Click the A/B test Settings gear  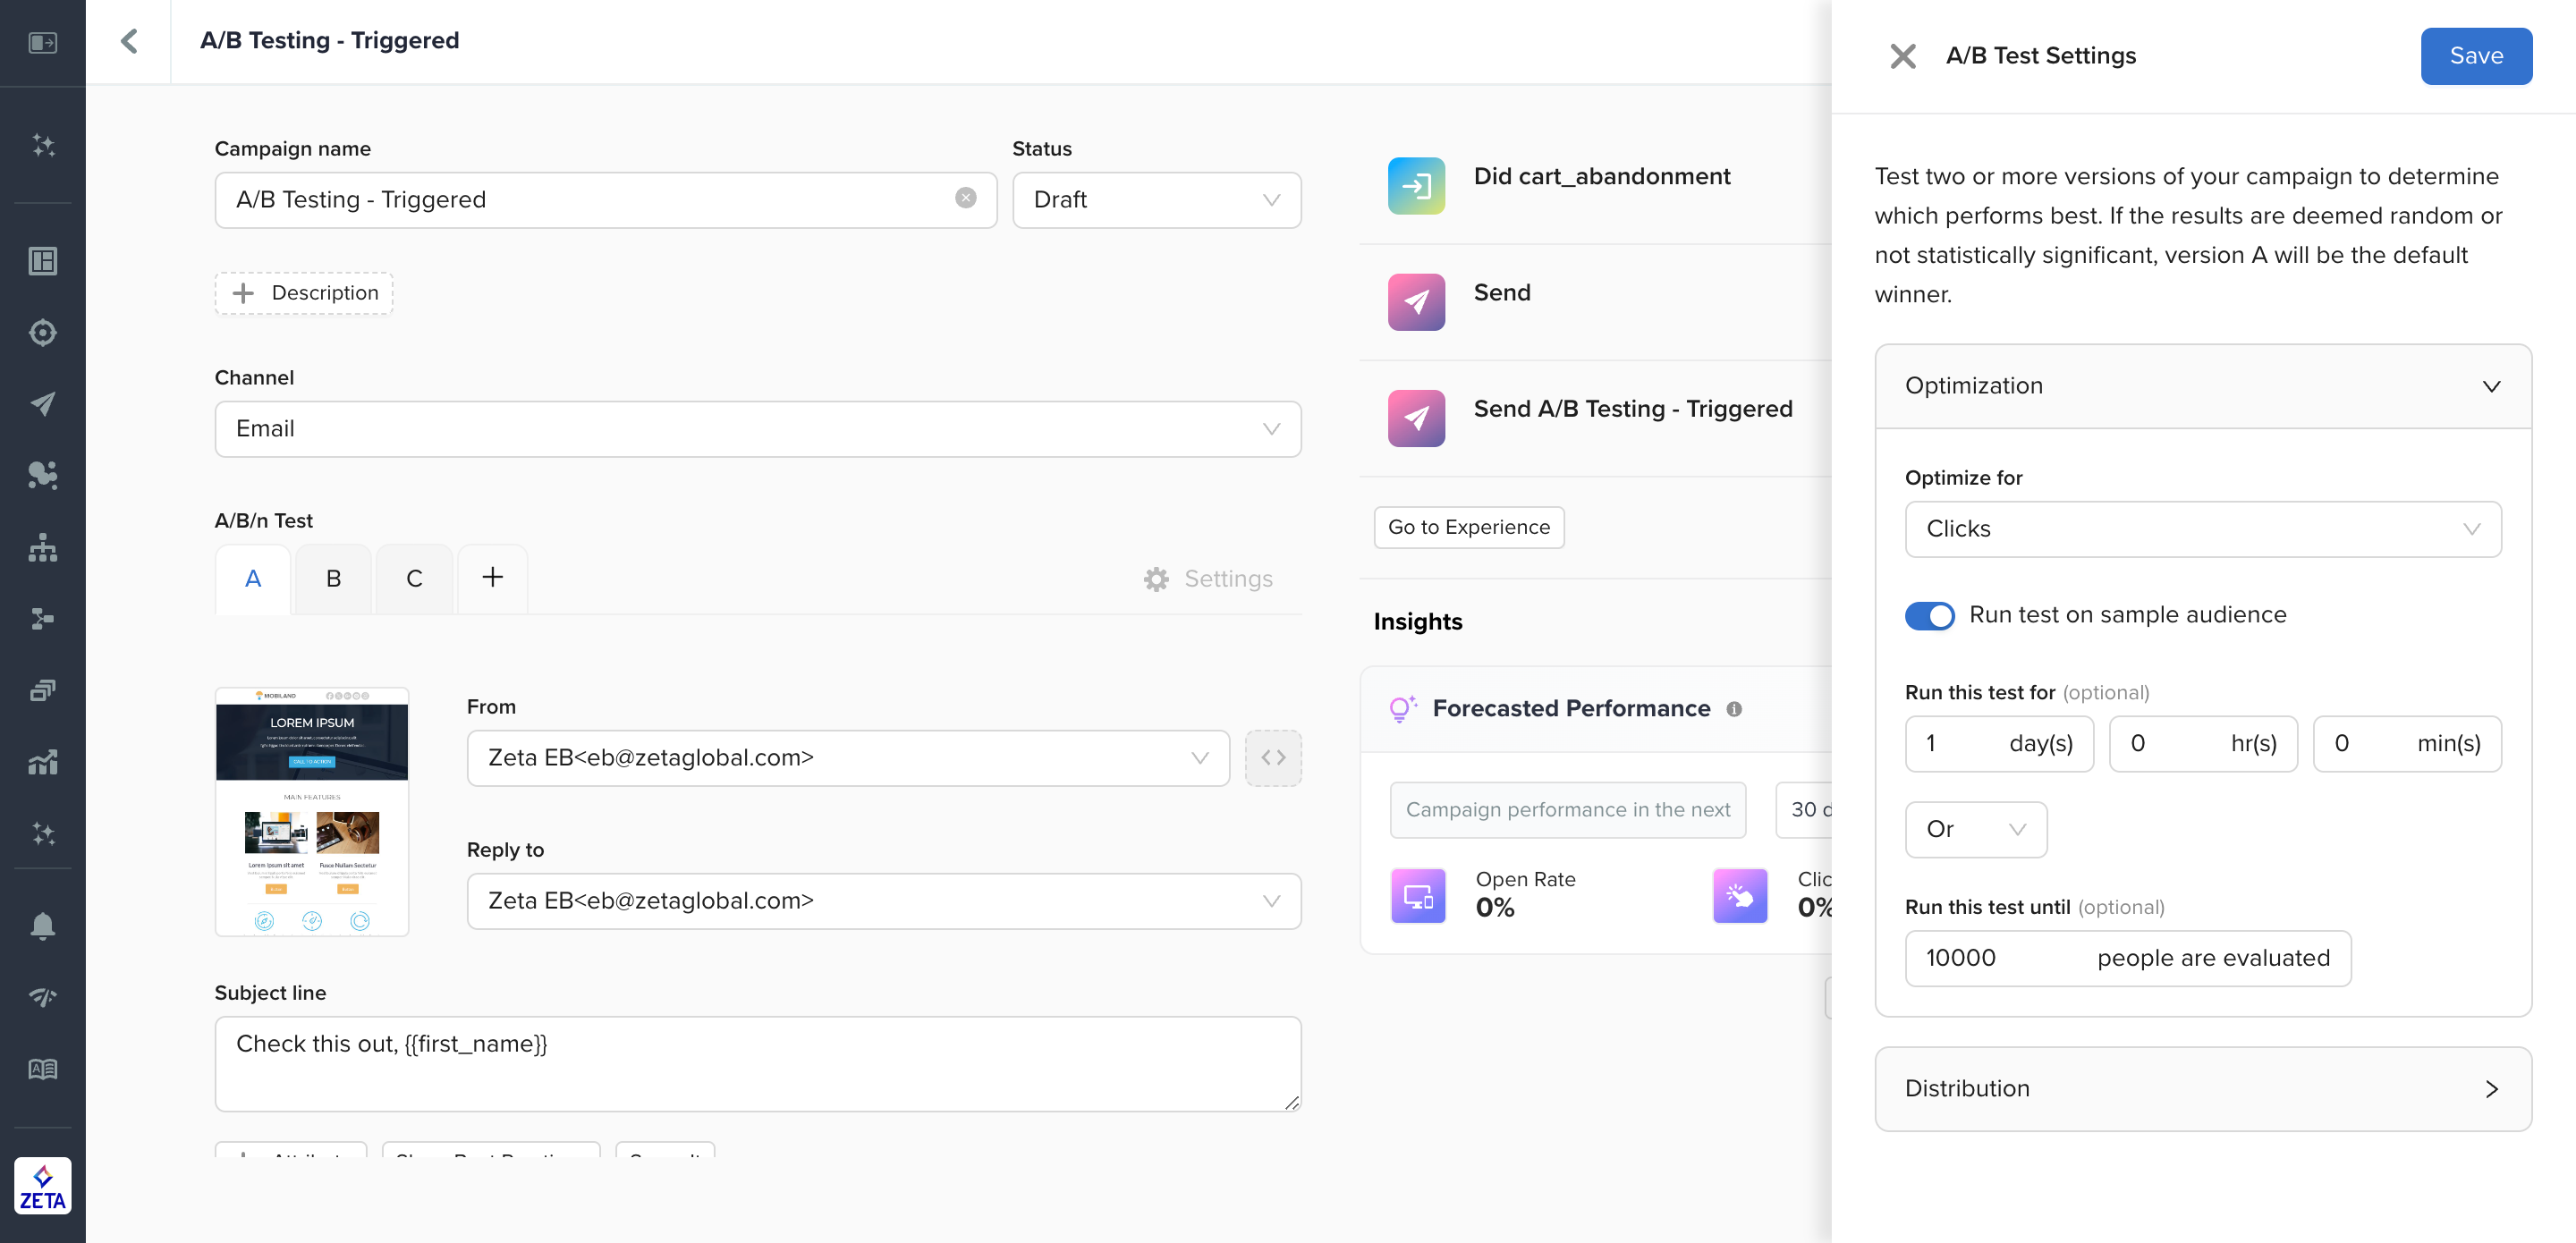(1208, 579)
